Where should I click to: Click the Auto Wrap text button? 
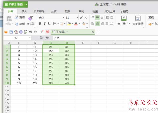(138, 20)
